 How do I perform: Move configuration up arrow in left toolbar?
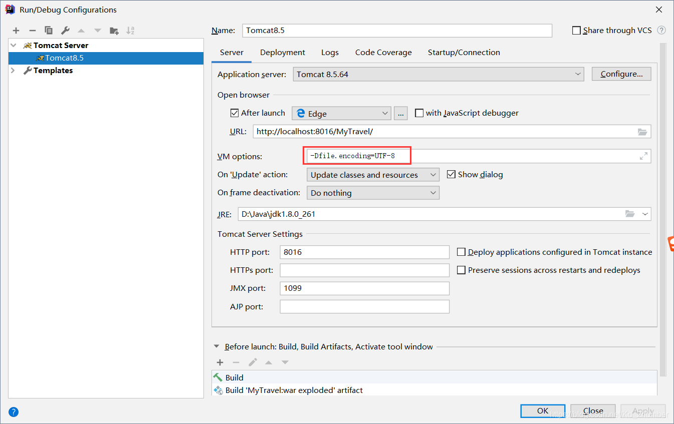pyautogui.click(x=81, y=31)
